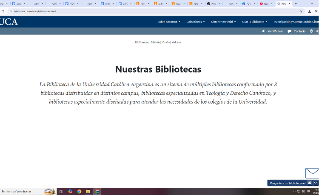The height and width of the screenshot is (195, 319).
Task: Click the Nuestras Bibliotecas heading
Action: (x=158, y=69)
